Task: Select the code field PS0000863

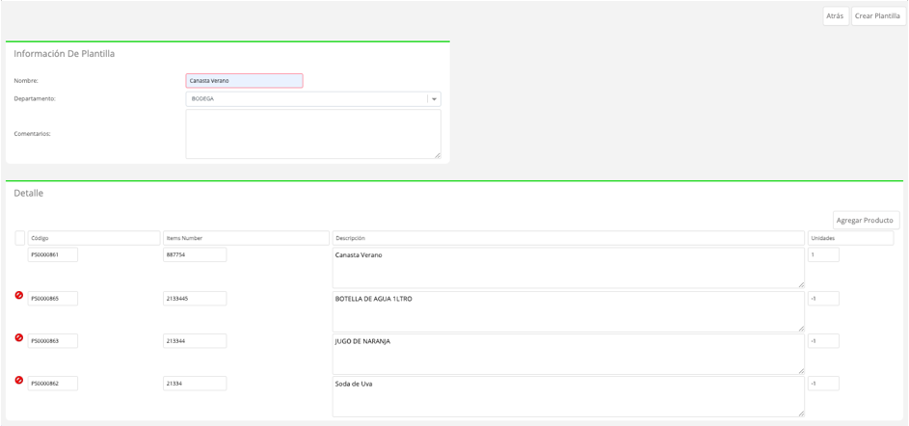Action: coord(53,341)
